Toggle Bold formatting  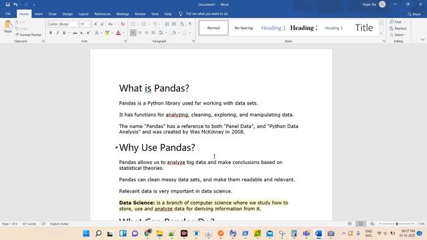click(51, 33)
